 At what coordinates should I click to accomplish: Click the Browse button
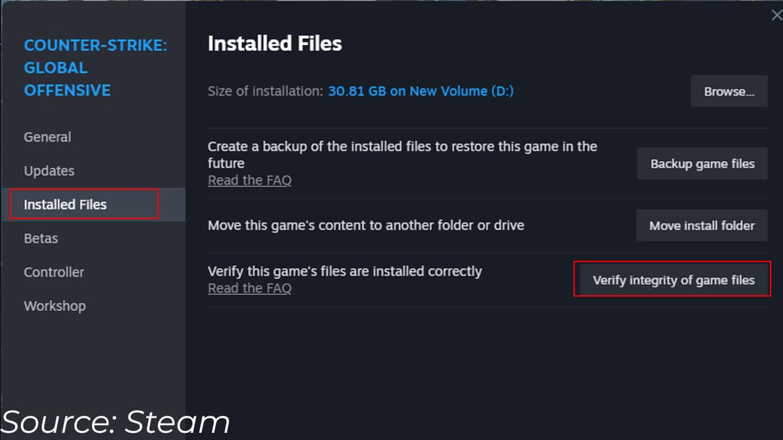coord(728,91)
